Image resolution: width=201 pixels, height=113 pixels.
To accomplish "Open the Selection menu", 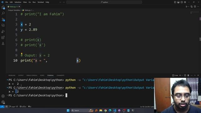I will pos(18,2).
